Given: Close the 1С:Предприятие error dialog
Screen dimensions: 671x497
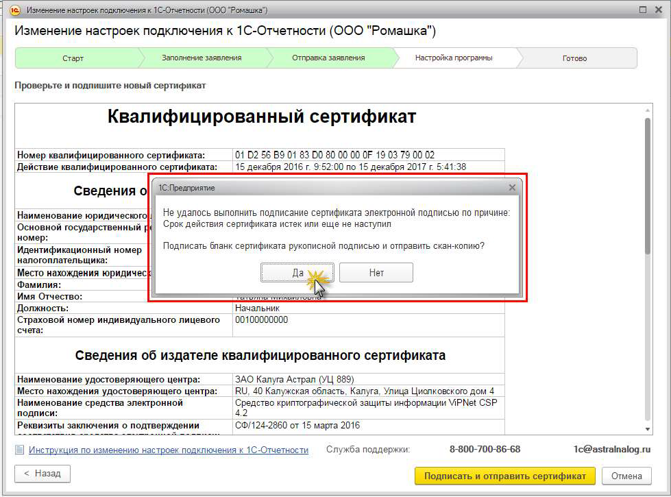Looking at the screenshot, I should 512,187.
